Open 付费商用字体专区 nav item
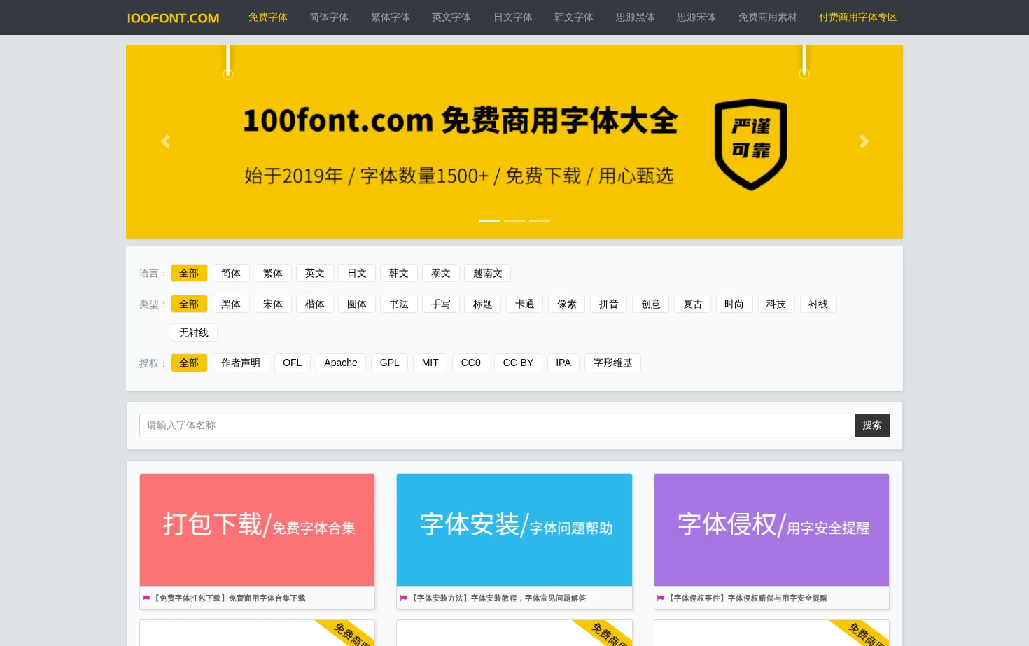 858,17
